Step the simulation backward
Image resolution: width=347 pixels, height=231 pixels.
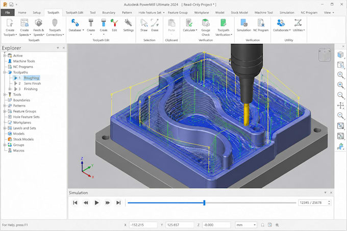[86, 203]
